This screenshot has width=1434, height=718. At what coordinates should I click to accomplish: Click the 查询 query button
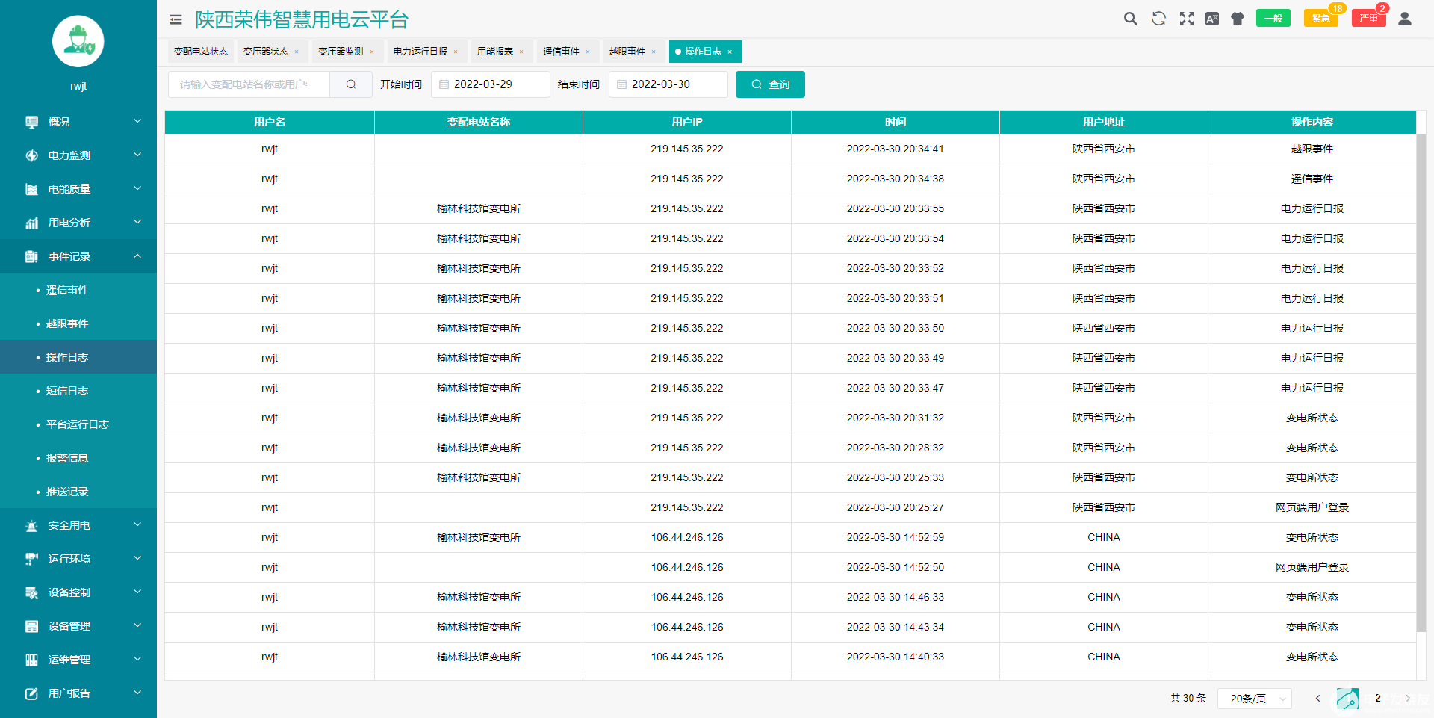(769, 84)
